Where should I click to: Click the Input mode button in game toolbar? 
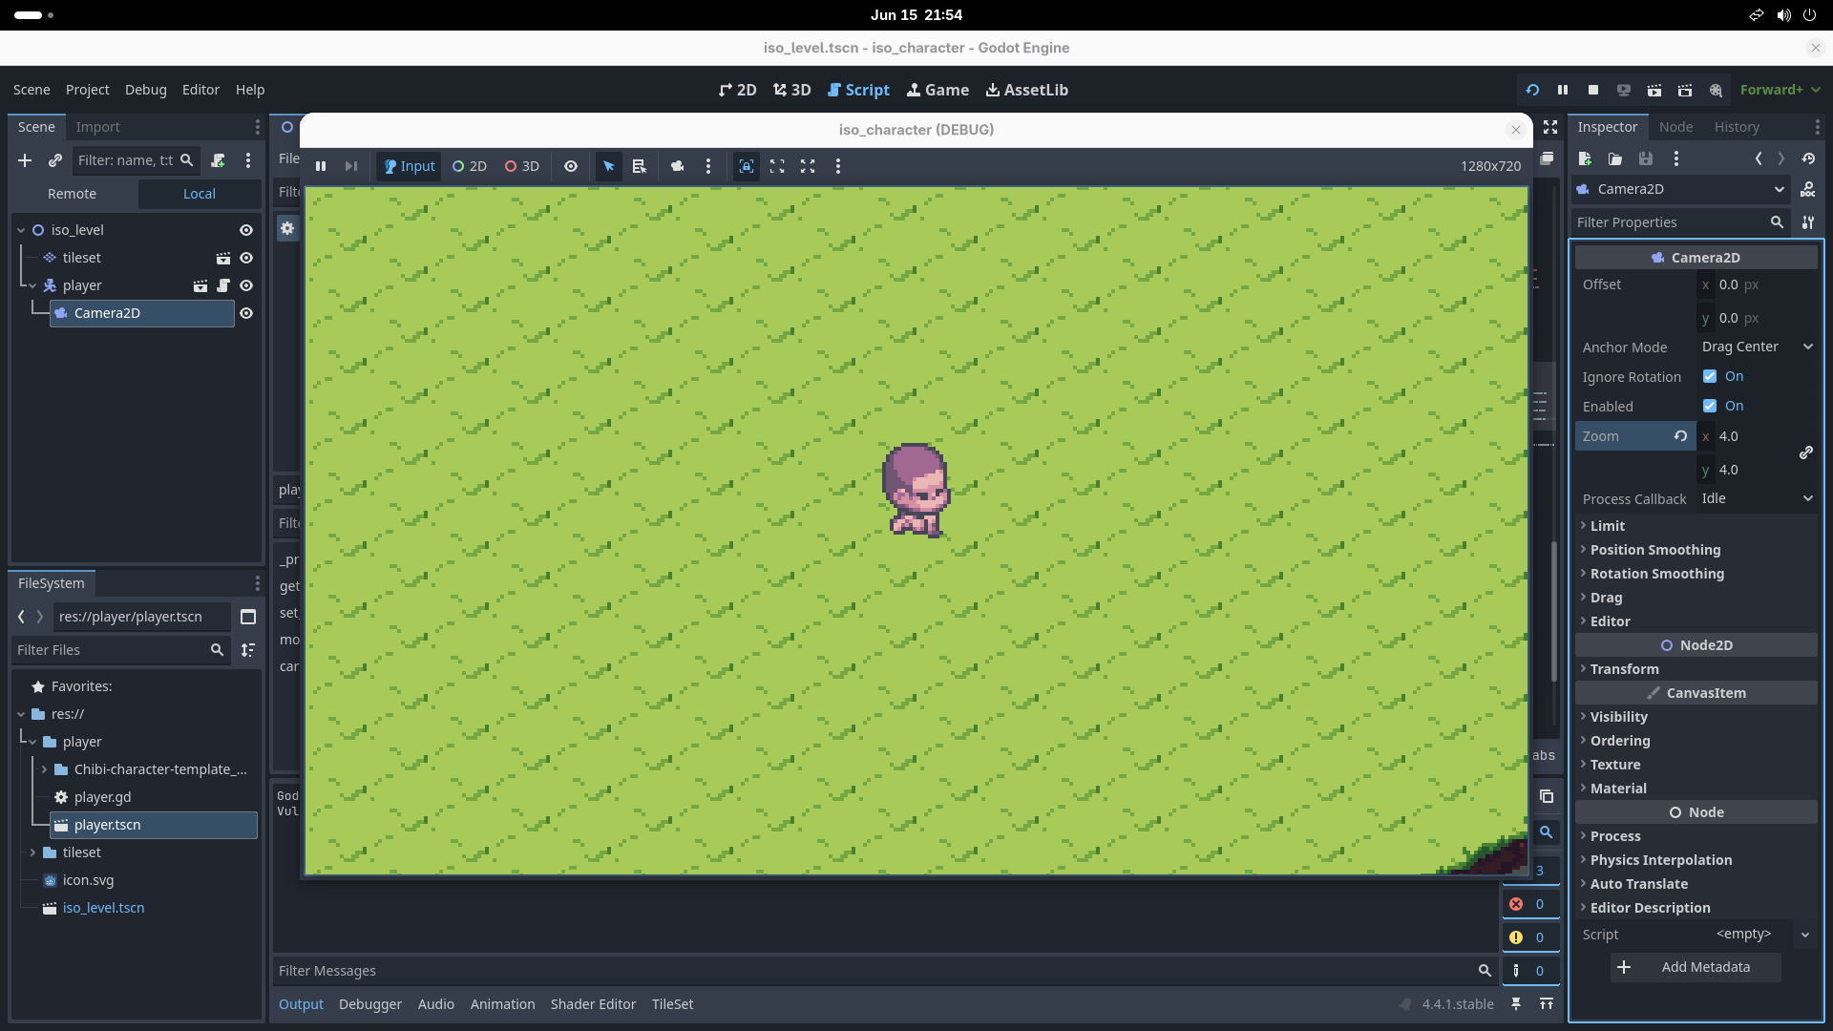[x=409, y=166]
